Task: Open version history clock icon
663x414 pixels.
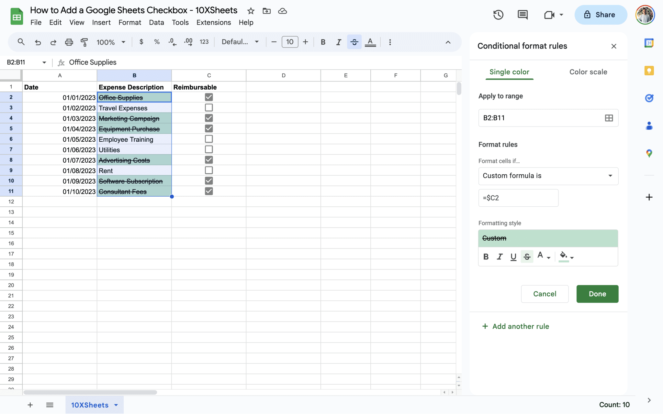Action: (498, 15)
